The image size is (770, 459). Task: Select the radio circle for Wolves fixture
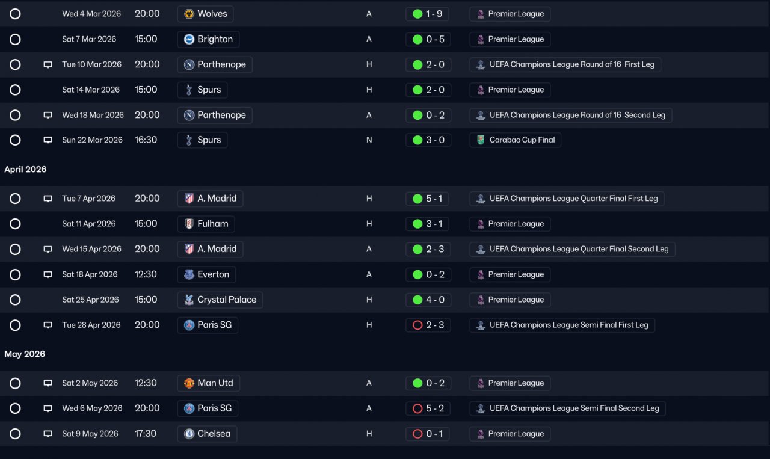click(x=15, y=14)
